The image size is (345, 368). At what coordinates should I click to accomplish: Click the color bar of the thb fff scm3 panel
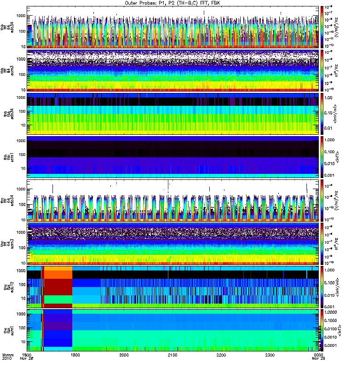(x=322, y=70)
